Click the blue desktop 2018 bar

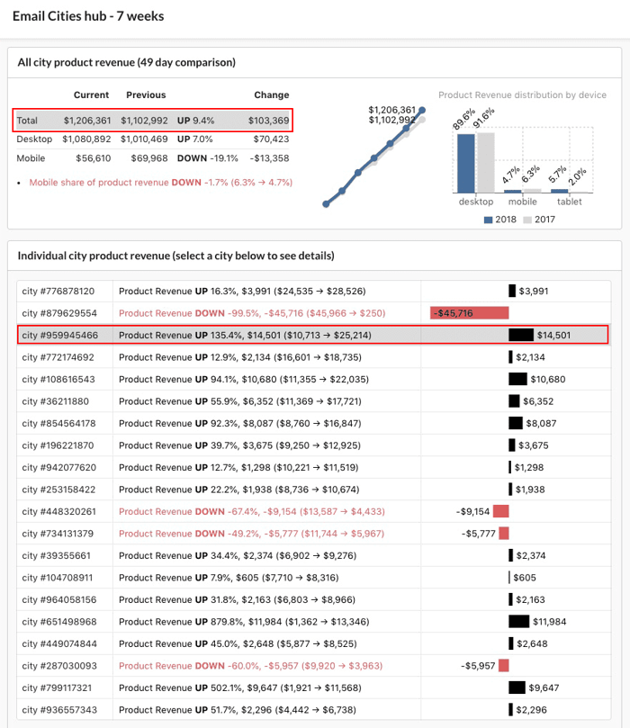click(x=465, y=164)
